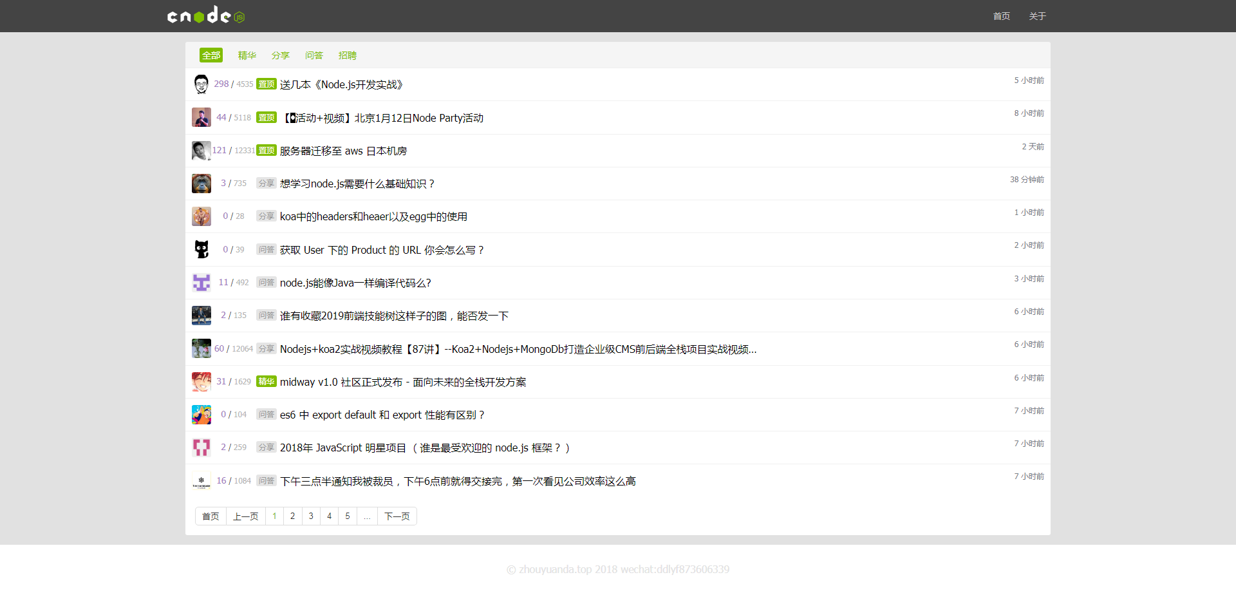This screenshot has width=1236, height=604.
Task: Open author avatar of 2019前端技能树 topic
Action: 201,316
